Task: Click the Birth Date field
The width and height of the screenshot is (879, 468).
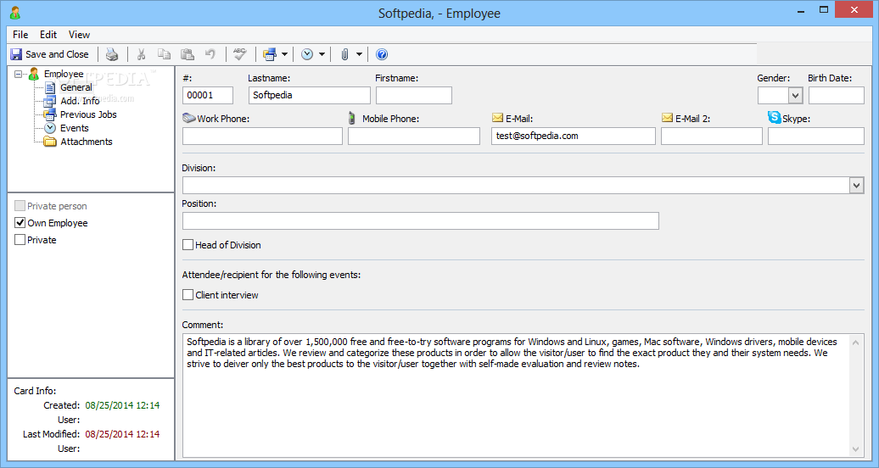Action: tap(836, 95)
